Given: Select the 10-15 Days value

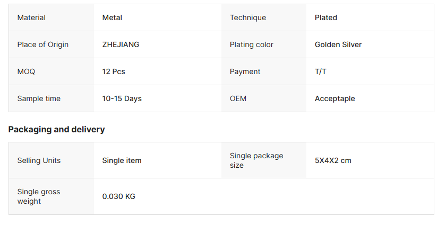Looking at the screenshot, I should click(x=122, y=98).
